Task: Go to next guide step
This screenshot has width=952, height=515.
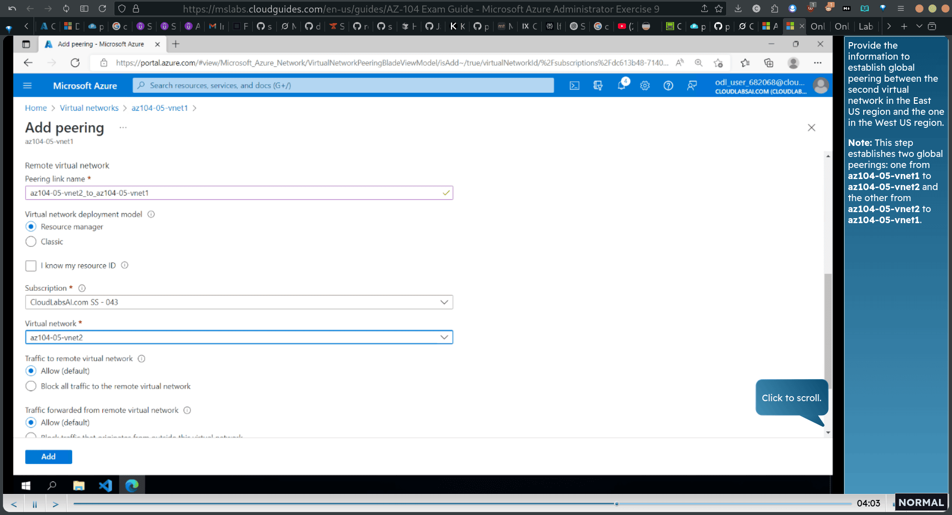Action: pyautogui.click(x=56, y=504)
